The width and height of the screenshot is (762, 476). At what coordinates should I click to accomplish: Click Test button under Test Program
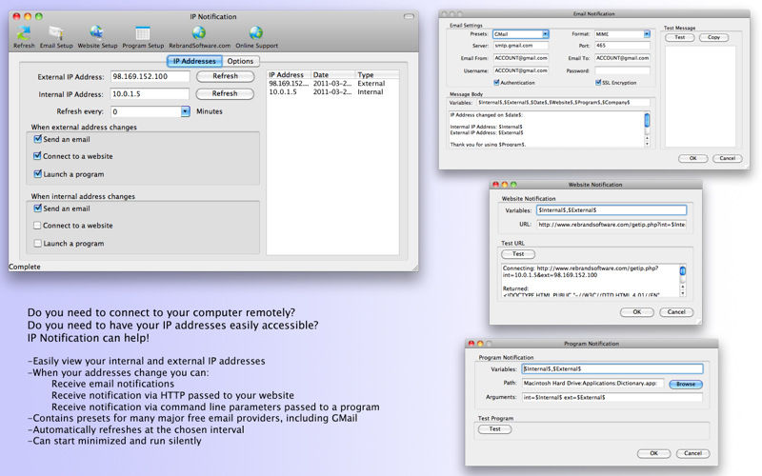coord(494,429)
